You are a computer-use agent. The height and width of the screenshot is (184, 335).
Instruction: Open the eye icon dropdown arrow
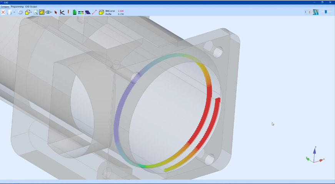point(52,12)
